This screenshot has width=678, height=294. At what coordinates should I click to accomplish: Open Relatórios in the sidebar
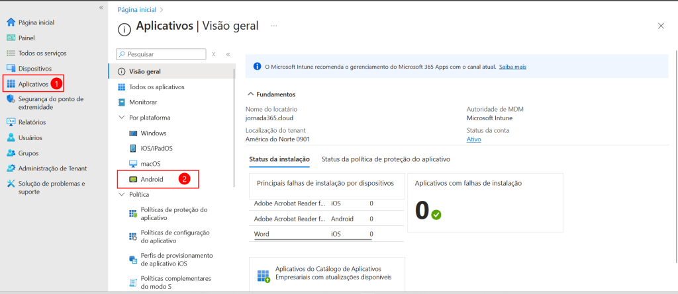point(32,122)
